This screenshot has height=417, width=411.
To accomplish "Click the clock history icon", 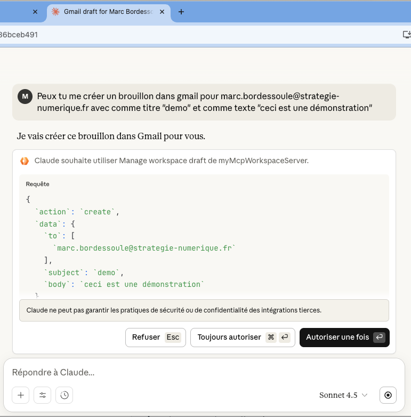I will click(64, 395).
